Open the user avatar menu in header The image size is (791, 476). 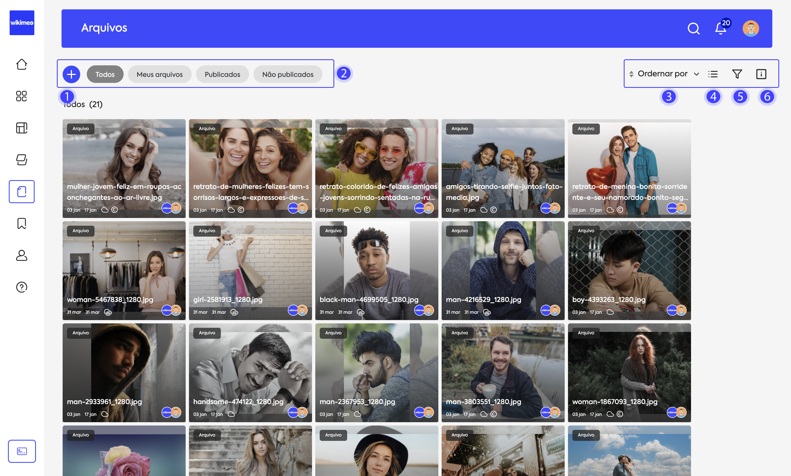pyautogui.click(x=750, y=29)
